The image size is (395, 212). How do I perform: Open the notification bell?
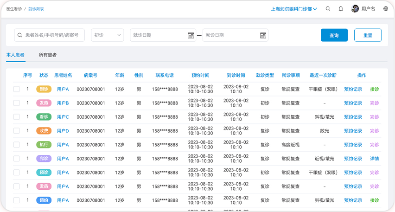pos(341,9)
